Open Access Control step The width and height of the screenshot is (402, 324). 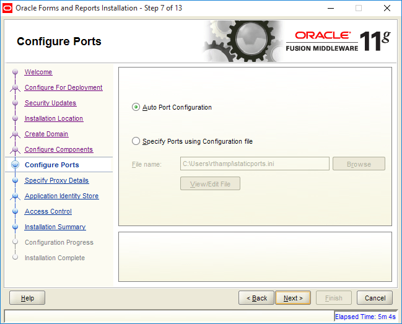pos(48,211)
